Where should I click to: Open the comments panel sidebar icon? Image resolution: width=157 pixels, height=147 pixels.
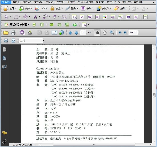pos(4,133)
